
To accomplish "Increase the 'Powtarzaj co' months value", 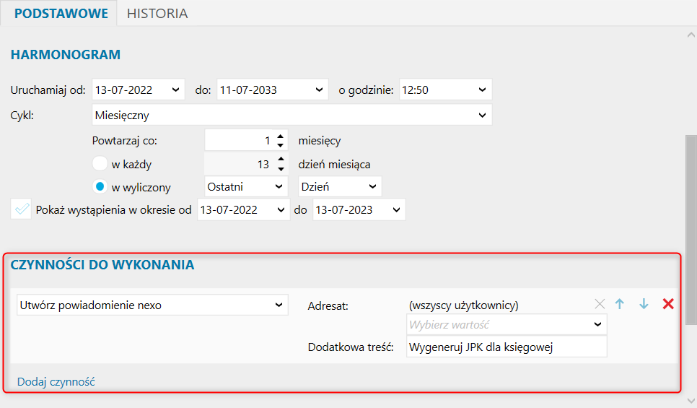I will tap(280, 136).
